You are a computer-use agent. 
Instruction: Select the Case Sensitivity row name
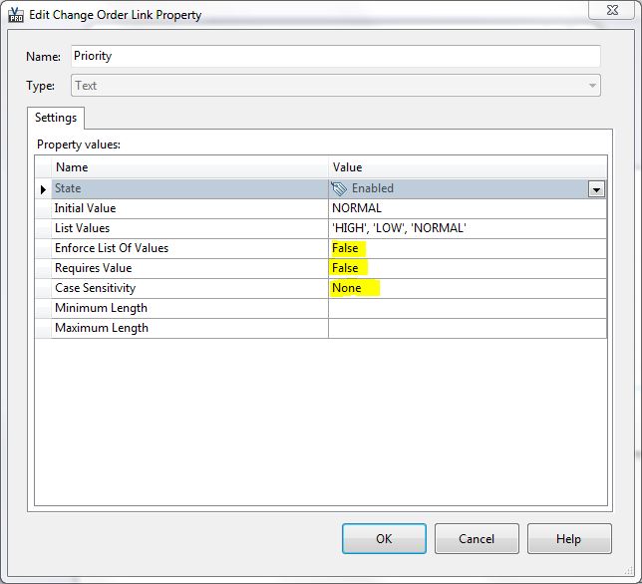tap(189, 289)
